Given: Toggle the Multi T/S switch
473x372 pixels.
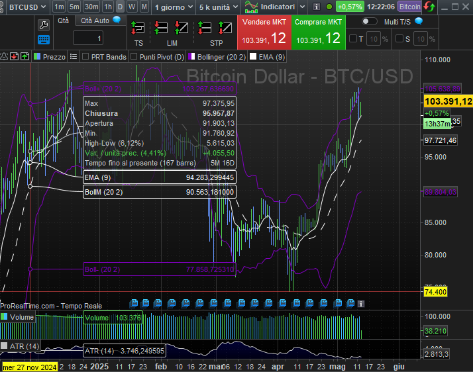Looking at the screenshot, I should (370, 21).
